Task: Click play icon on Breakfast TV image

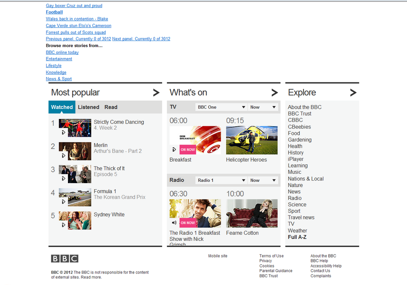Action: point(174,150)
